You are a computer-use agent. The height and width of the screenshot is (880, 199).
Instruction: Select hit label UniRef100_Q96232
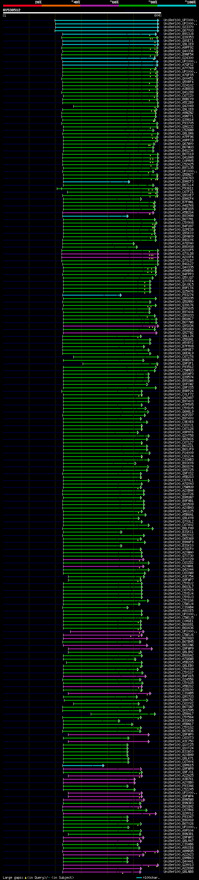[x=178, y=127]
